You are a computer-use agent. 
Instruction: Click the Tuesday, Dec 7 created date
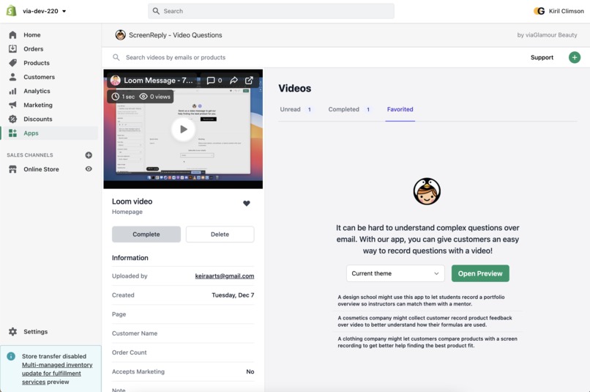pyautogui.click(x=233, y=295)
